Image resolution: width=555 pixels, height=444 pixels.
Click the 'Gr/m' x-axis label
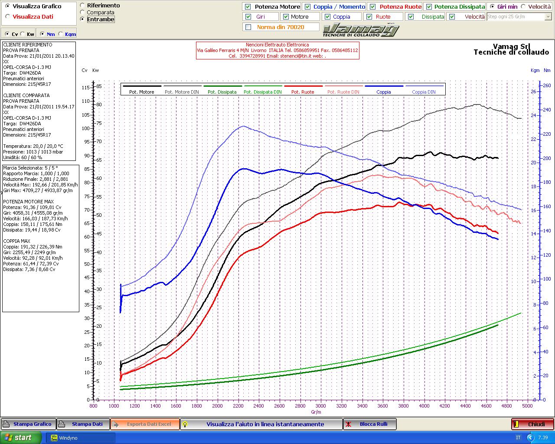316,412
